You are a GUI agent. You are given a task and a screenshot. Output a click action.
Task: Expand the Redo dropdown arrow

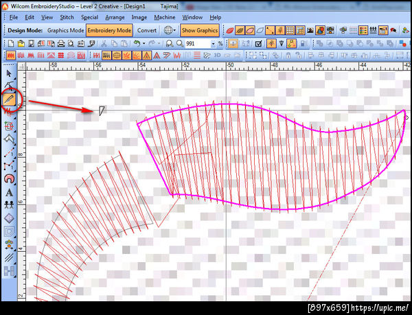tap(159, 43)
